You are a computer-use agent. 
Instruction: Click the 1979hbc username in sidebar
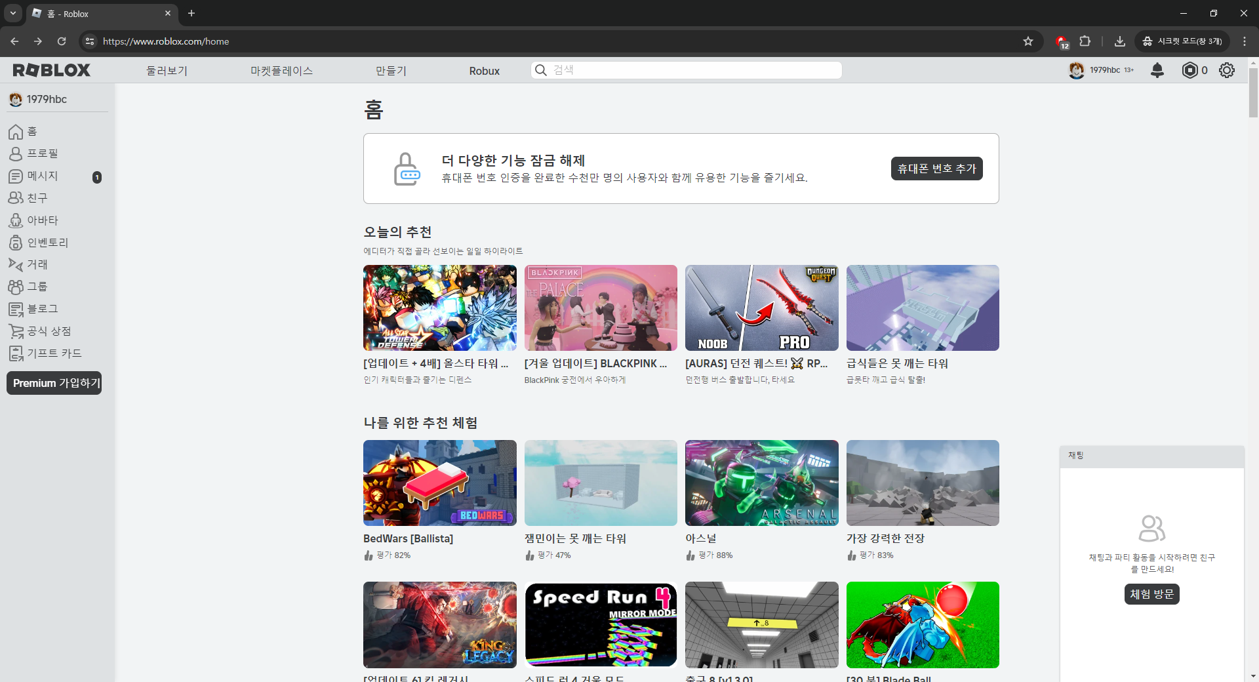point(47,99)
